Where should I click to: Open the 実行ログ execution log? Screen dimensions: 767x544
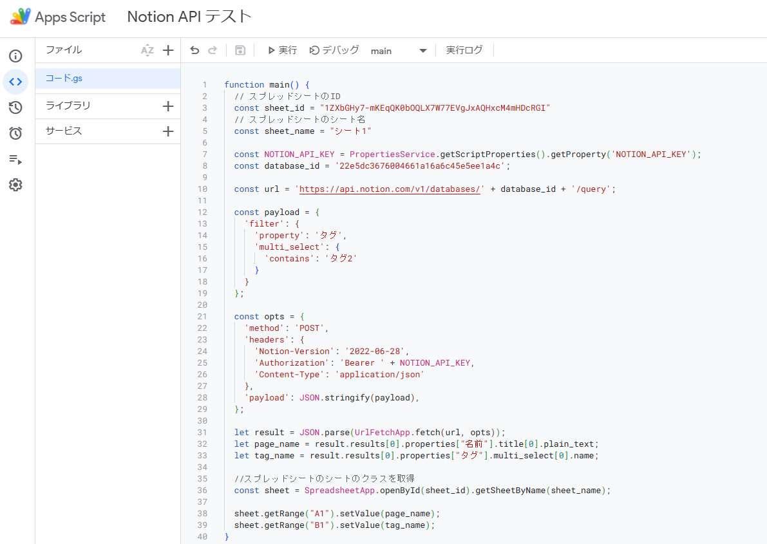coord(464,50)
